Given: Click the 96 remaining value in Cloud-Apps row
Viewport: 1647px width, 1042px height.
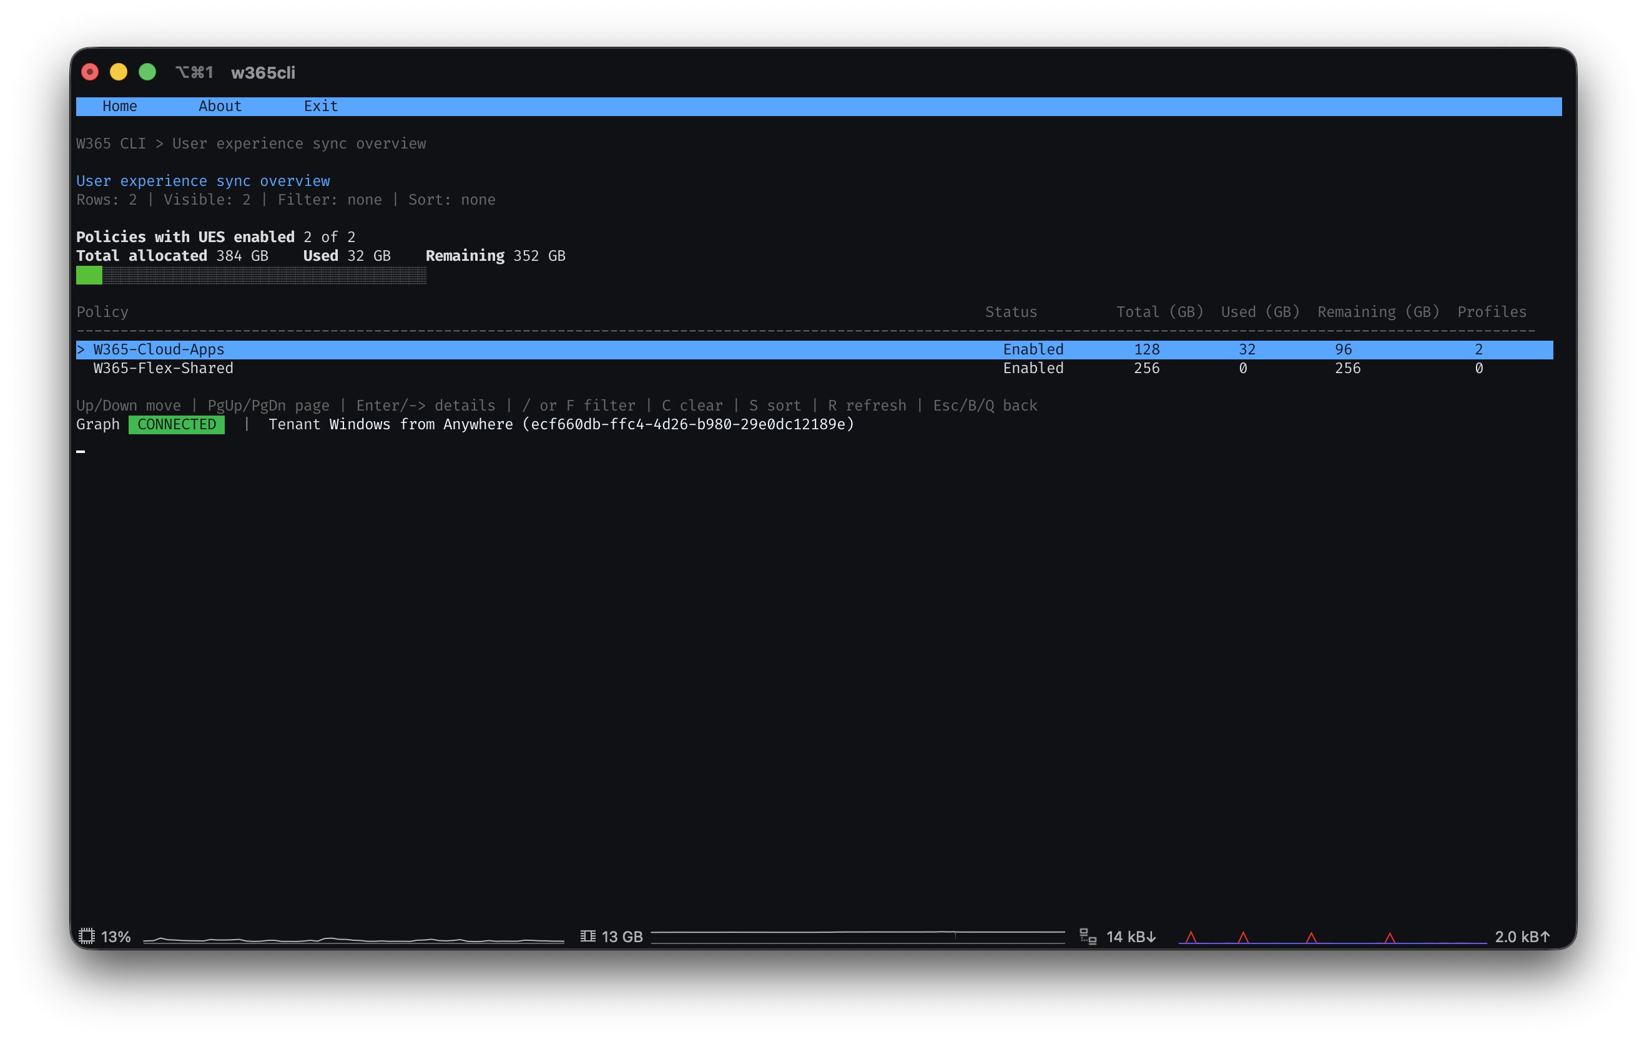Looking at the screenshot, I should click(1344, 349).
